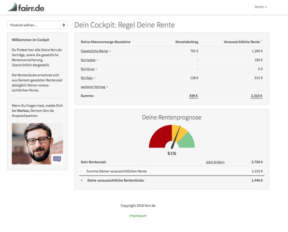This screenshot has height=232, width=288.
Task: Add a weiterer Vertrag
Action: 93,87
